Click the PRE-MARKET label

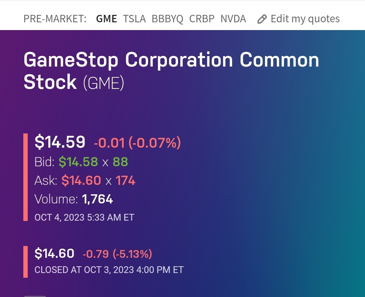(x=55, y=19)
